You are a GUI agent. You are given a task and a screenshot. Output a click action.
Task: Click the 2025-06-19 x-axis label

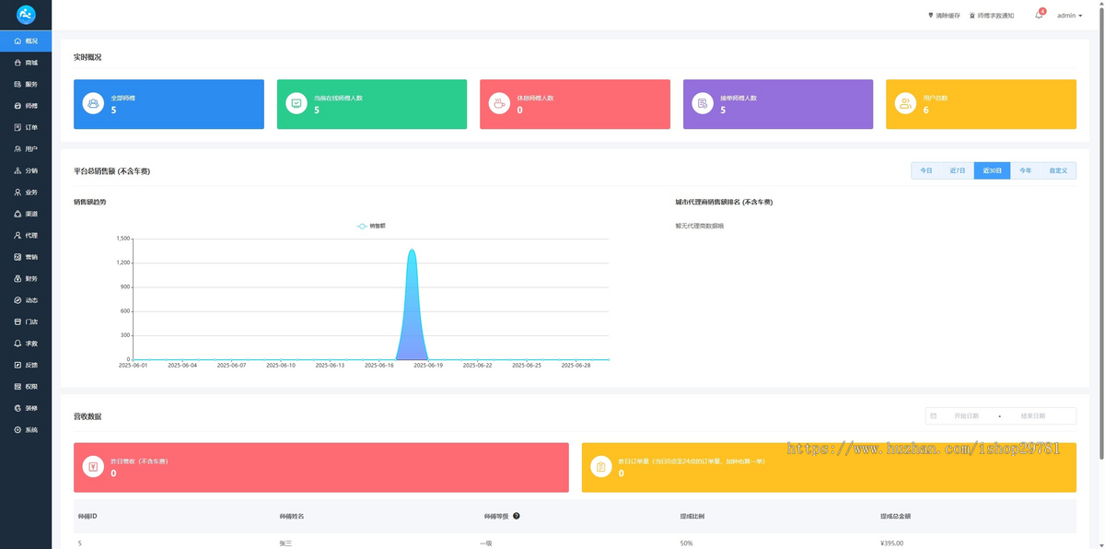[428, 365]
